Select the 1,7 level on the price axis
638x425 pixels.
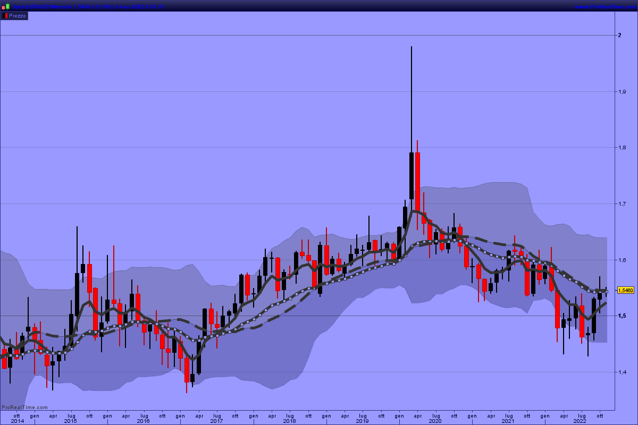tap(622, 204)
